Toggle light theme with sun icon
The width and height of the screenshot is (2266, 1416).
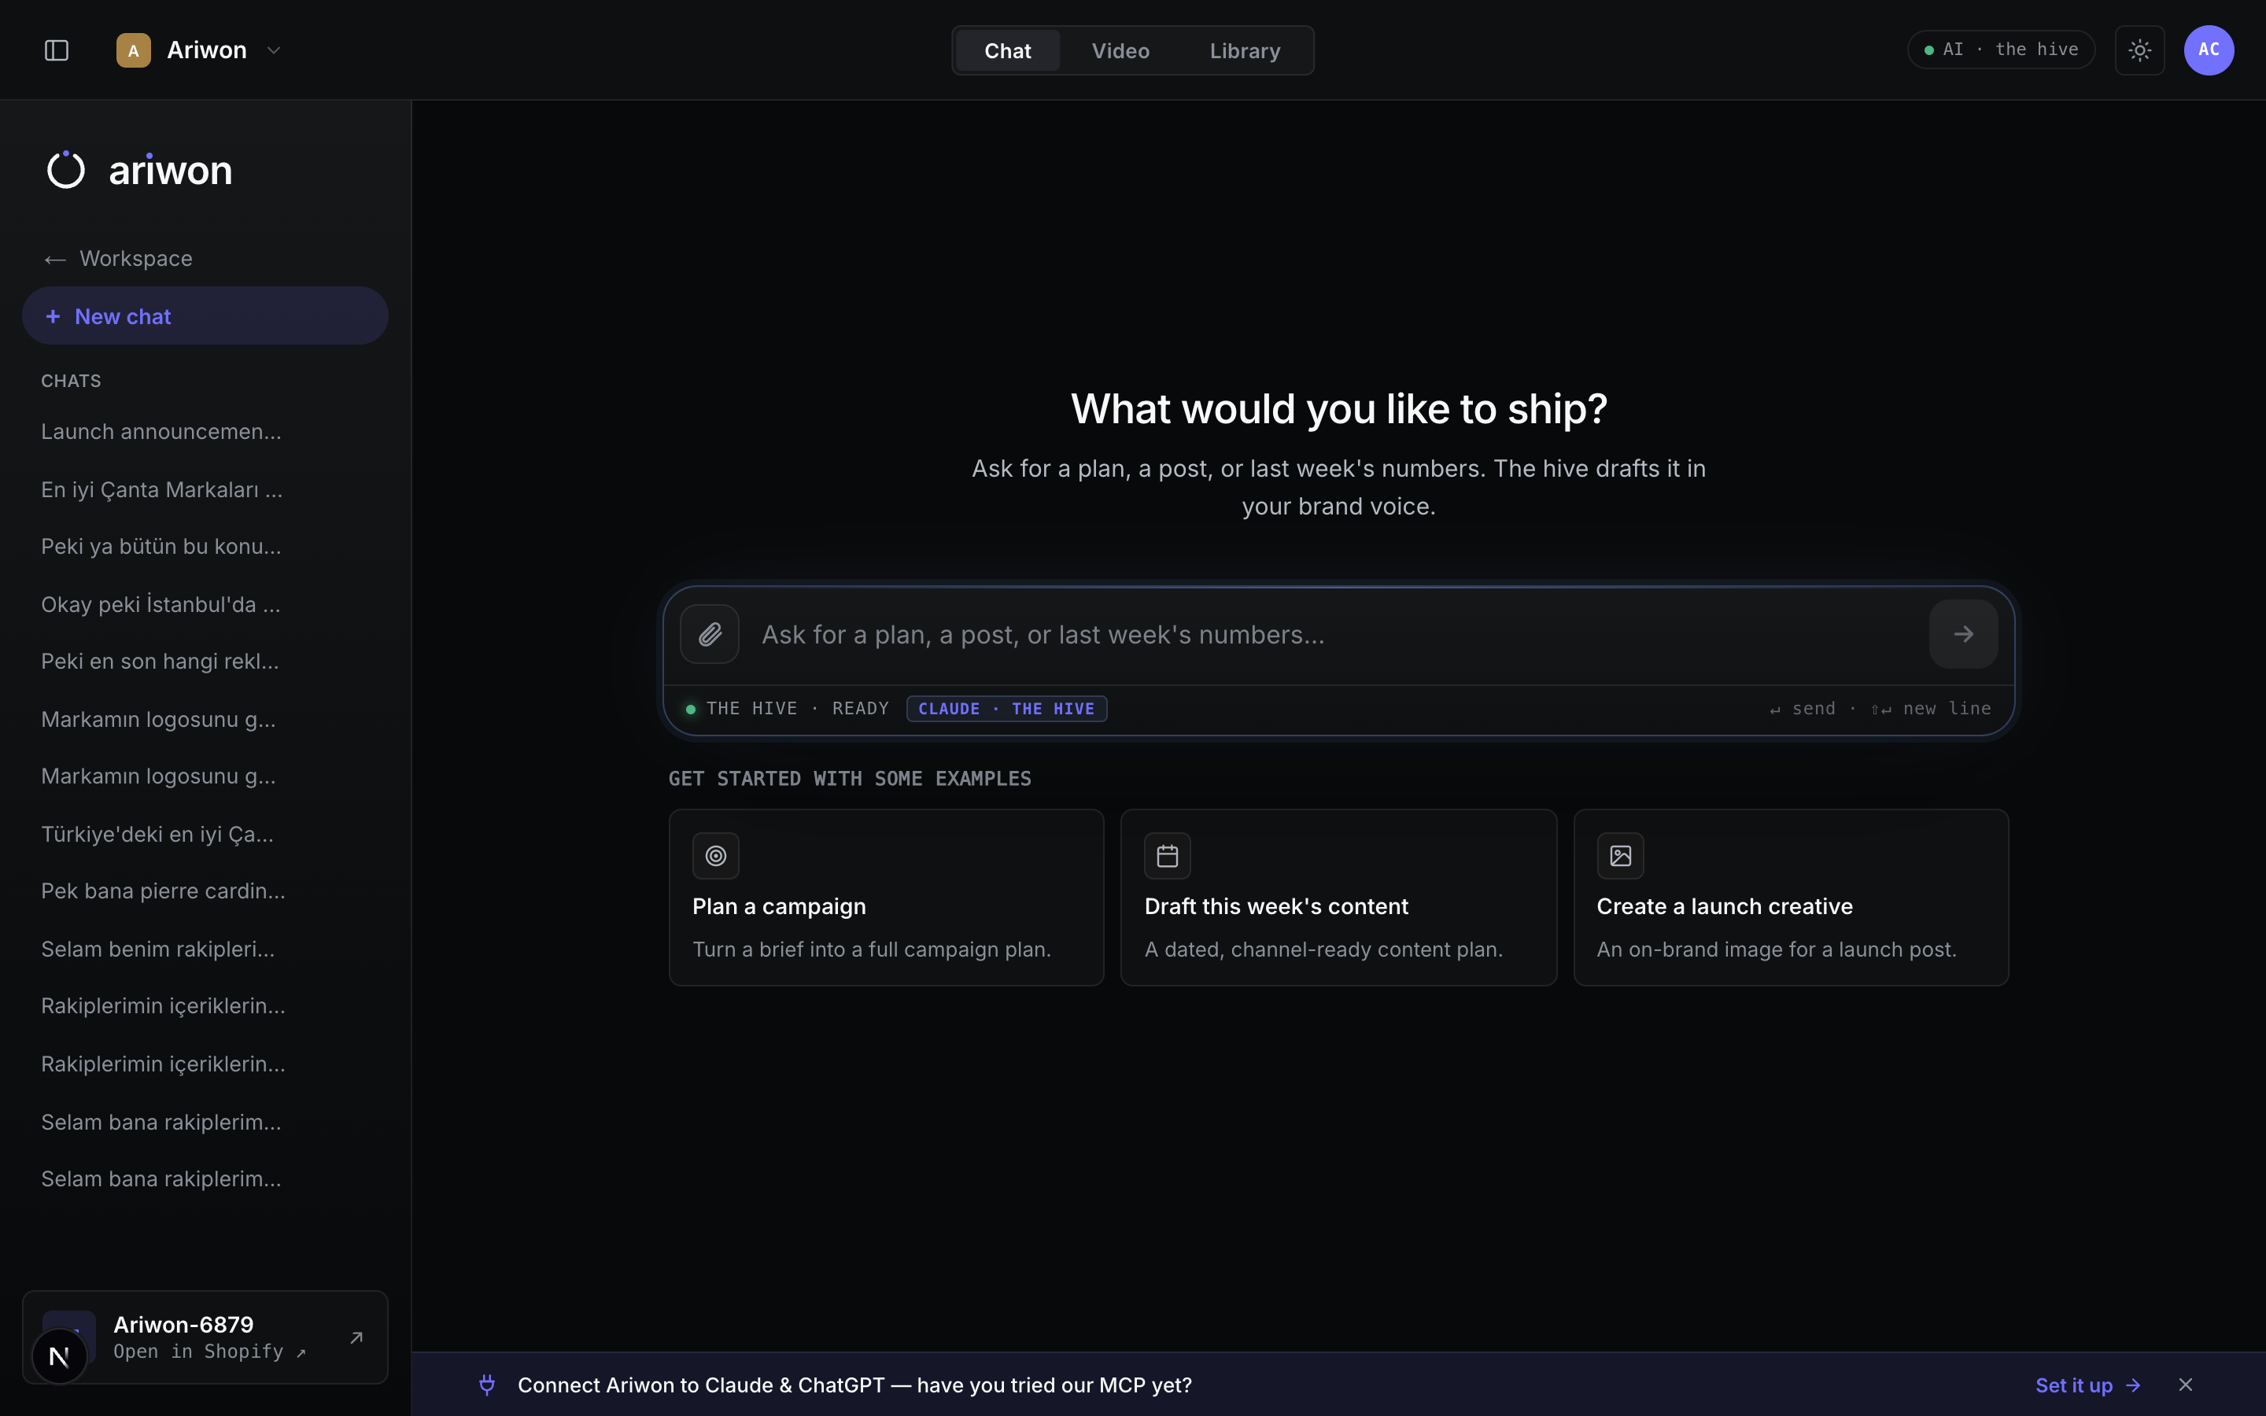[2139, 50]
